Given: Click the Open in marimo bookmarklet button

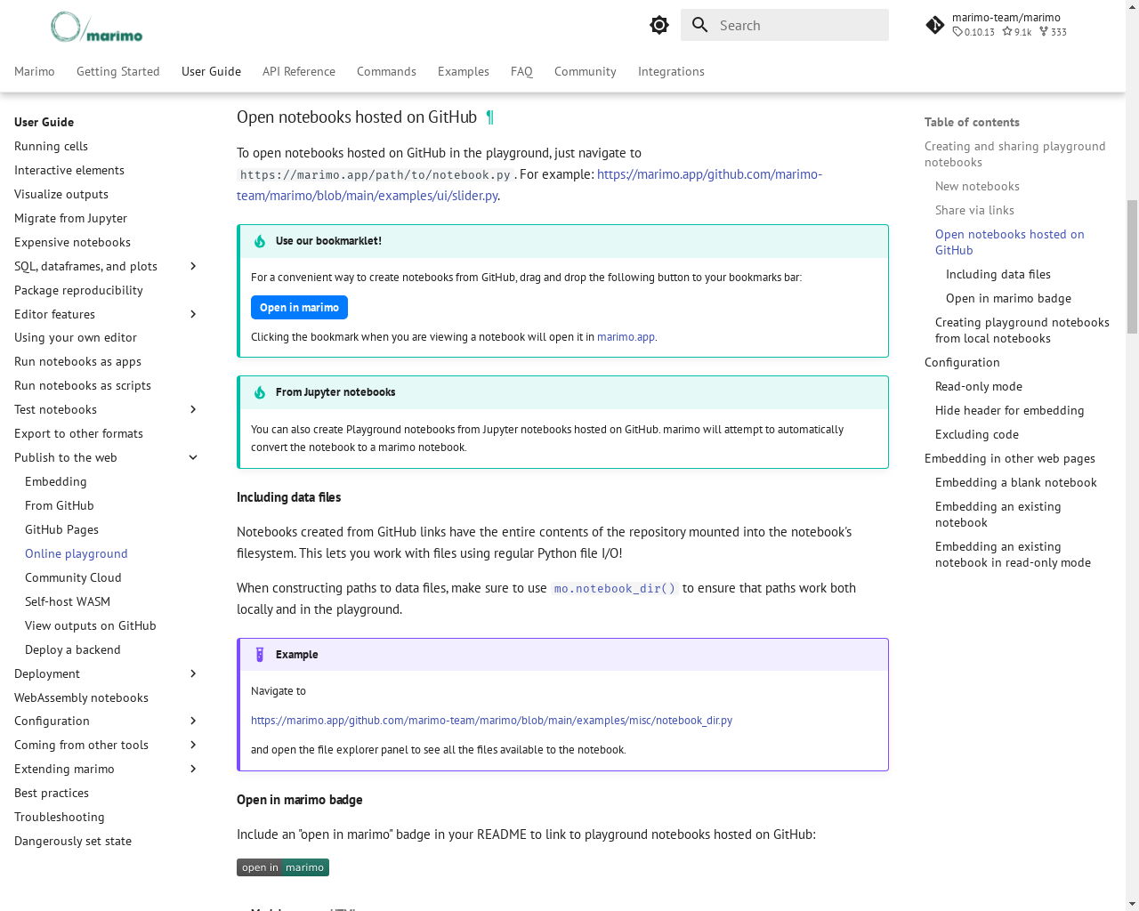Looking at the screenshot, I should point(299,308).
